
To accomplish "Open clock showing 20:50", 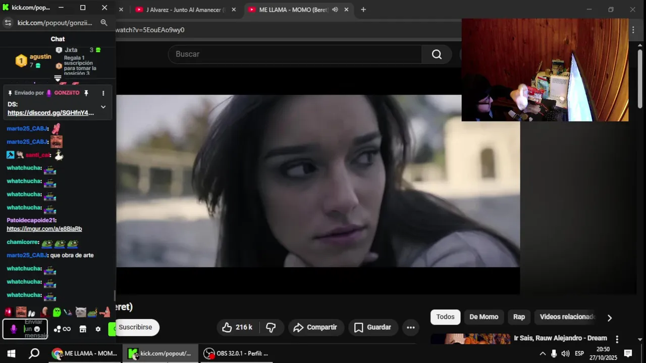I will coord(603,353).
